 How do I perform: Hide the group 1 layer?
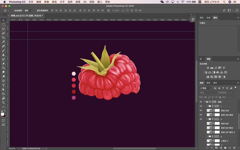201,106
